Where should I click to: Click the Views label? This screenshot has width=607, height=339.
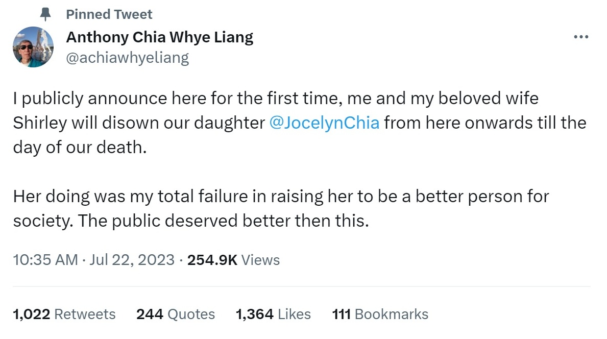coord(261,260)
